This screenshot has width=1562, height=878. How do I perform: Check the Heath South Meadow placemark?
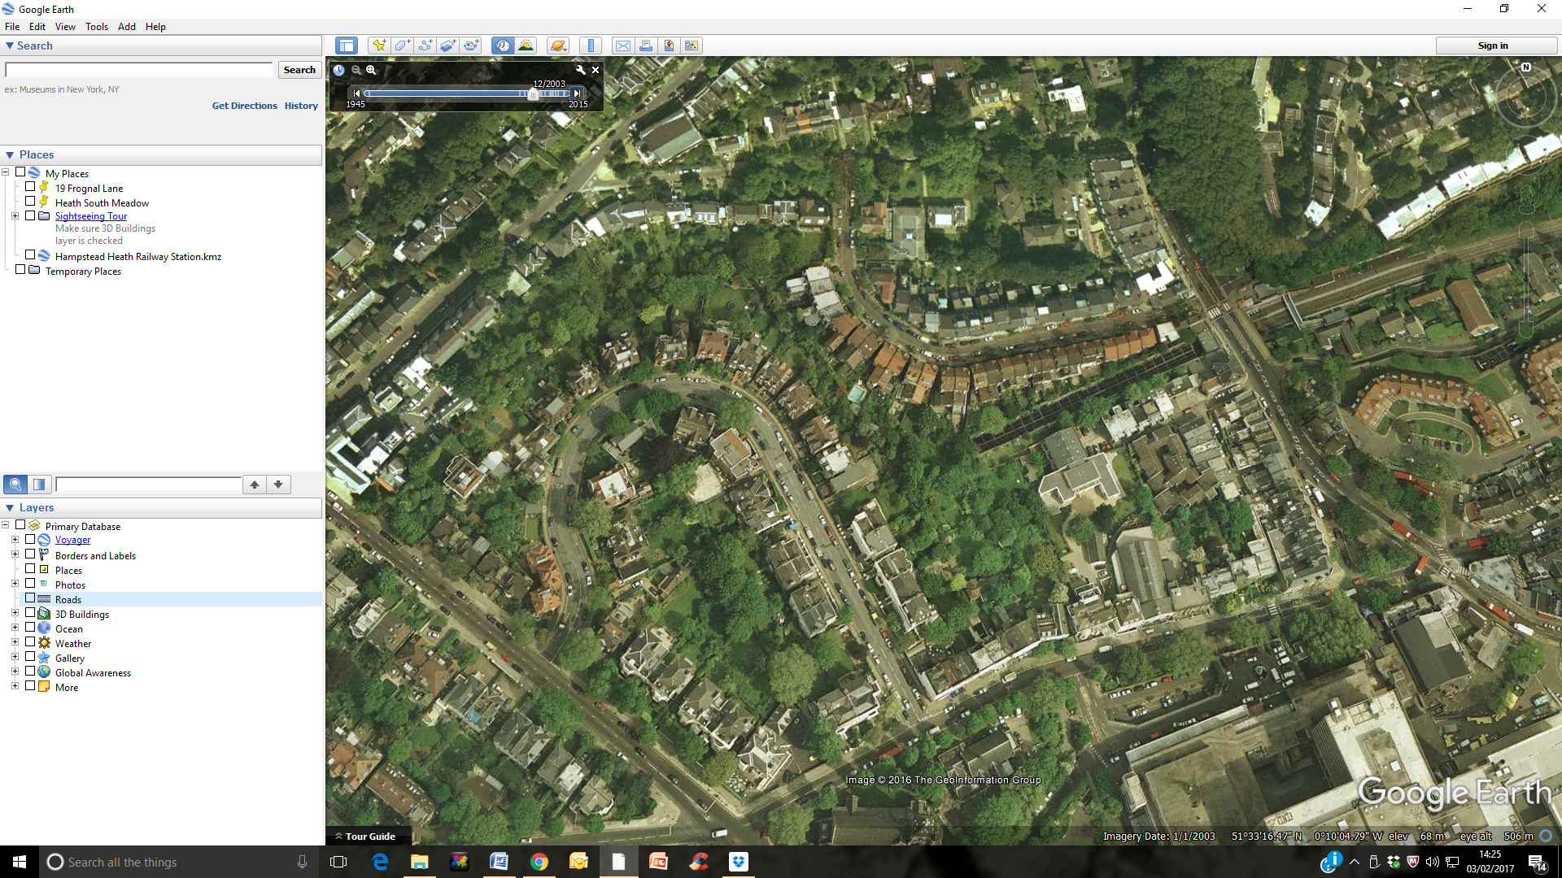pyautogui.click(x=30, y=202)
